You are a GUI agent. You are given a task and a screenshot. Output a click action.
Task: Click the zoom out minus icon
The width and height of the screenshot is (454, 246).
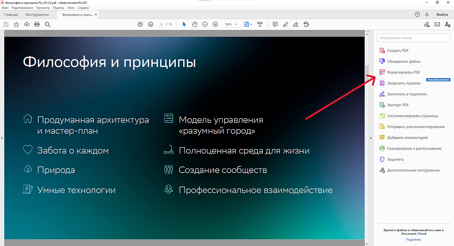(x=205, y=24)
